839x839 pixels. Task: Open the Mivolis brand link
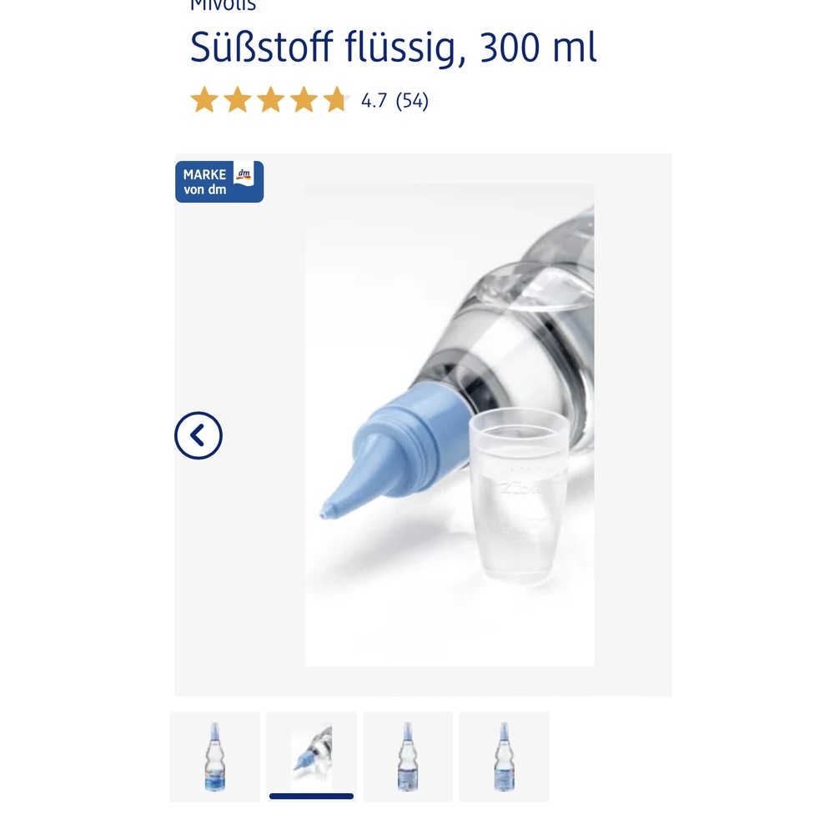(x=224, y=5)
